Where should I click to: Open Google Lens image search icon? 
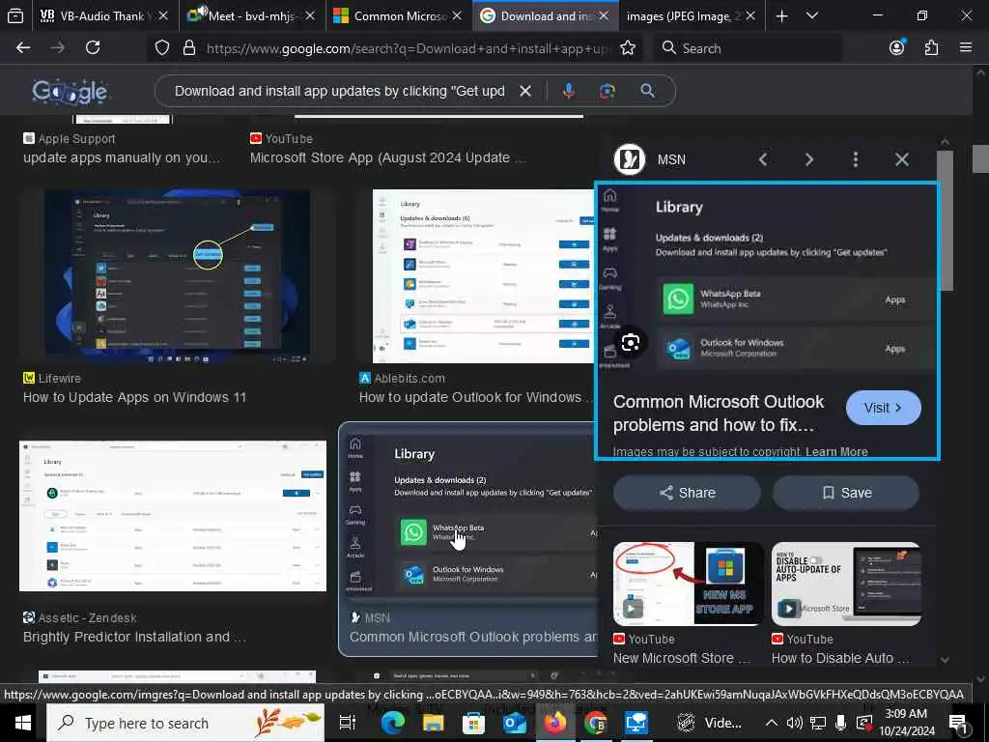tap(607, 91)
